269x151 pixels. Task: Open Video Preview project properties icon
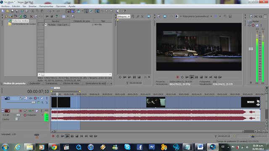(159, 16)
